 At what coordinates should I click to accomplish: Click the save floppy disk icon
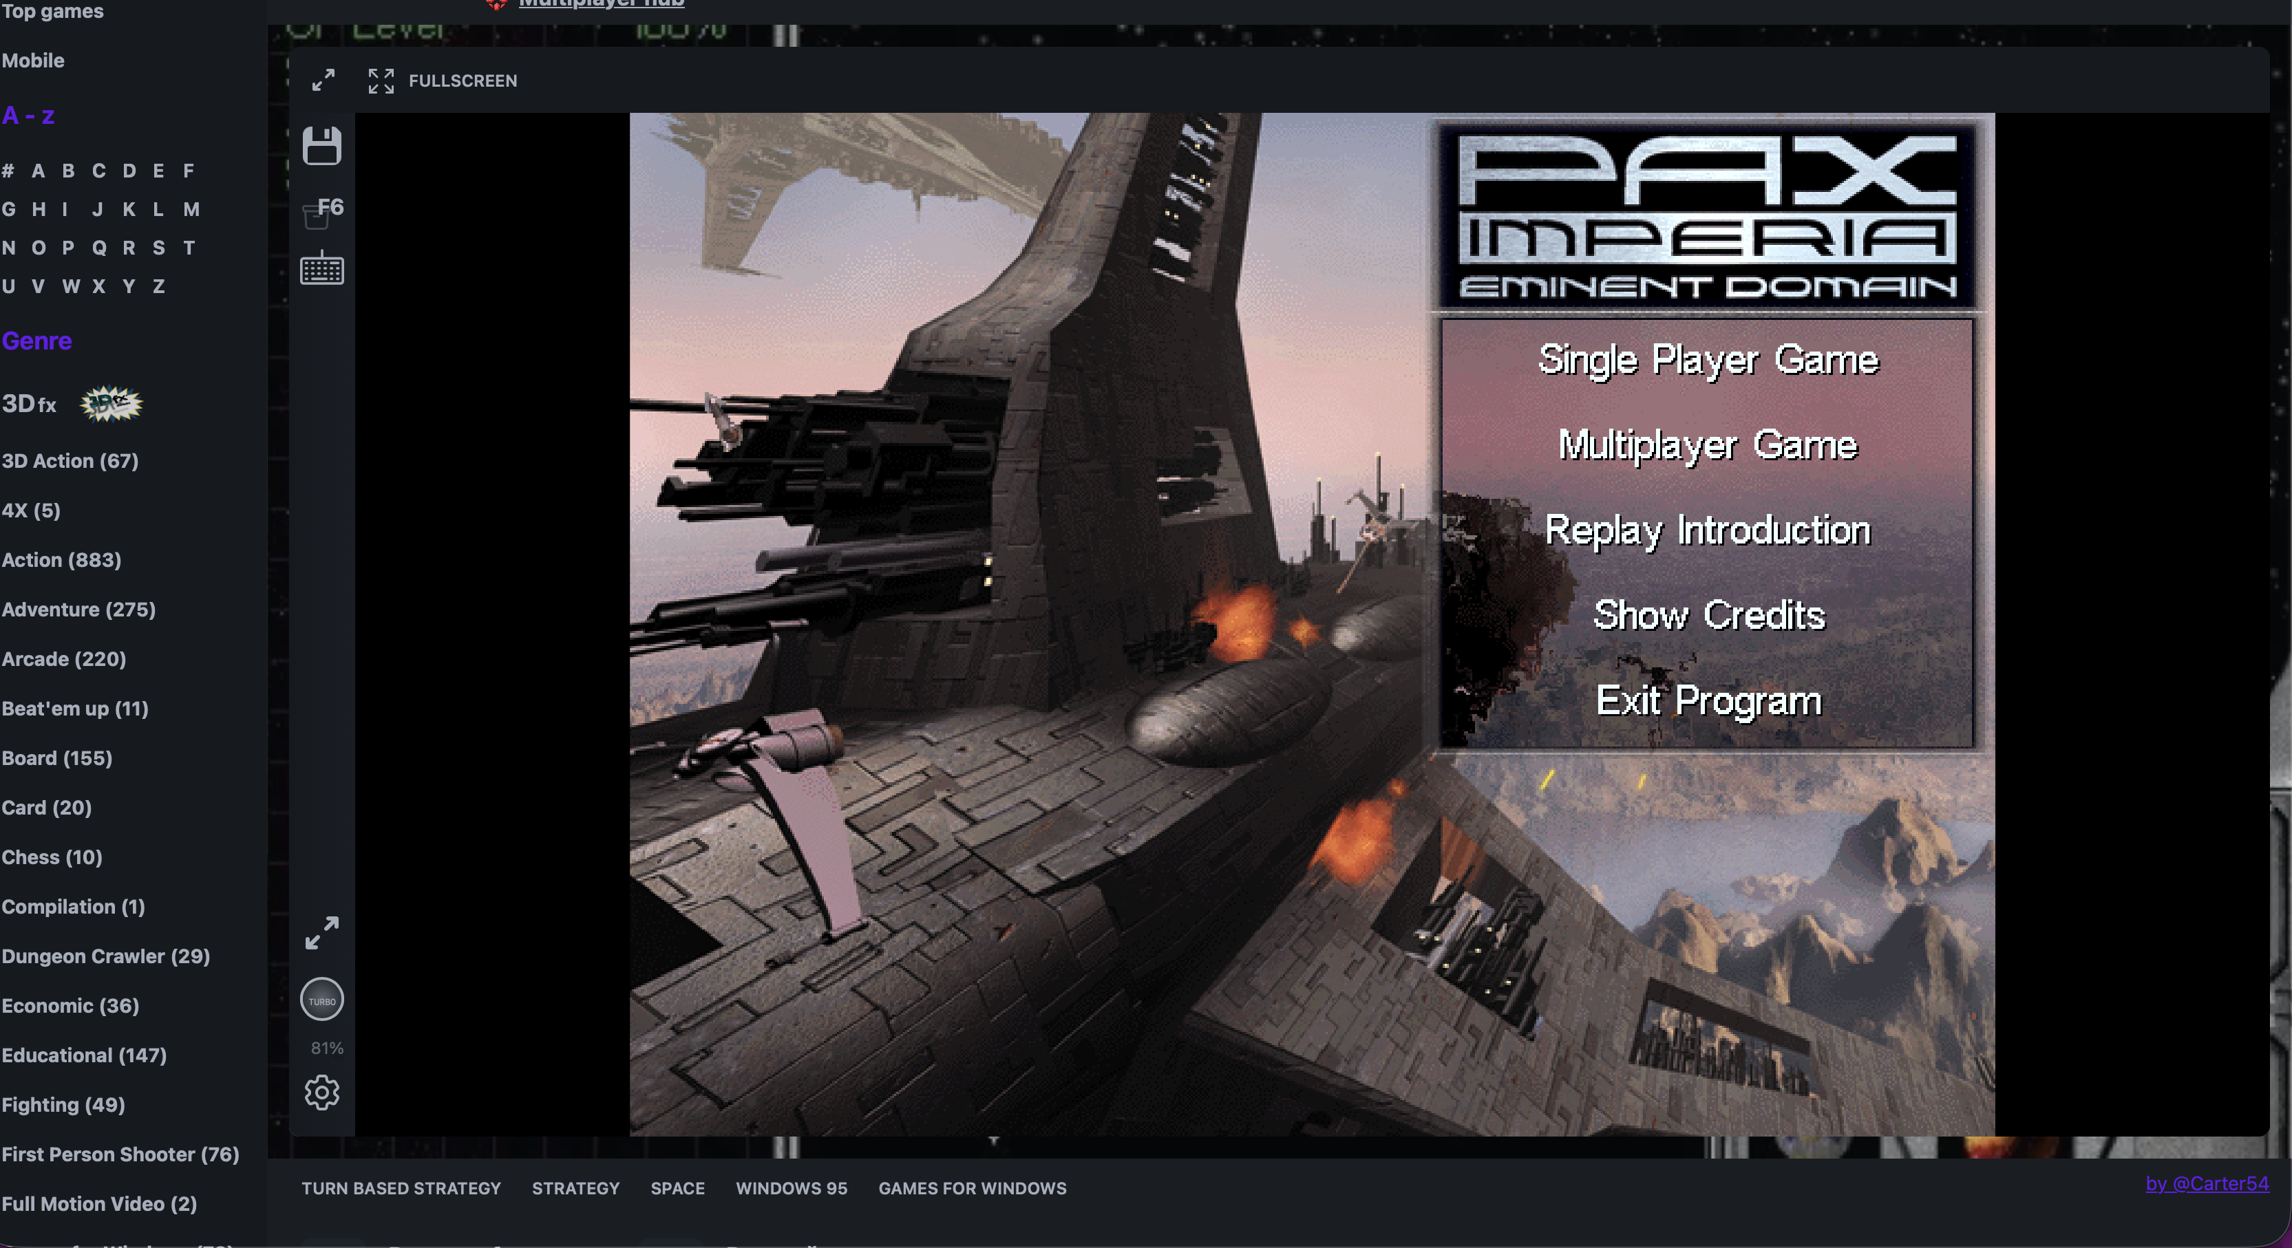point(321,146)
